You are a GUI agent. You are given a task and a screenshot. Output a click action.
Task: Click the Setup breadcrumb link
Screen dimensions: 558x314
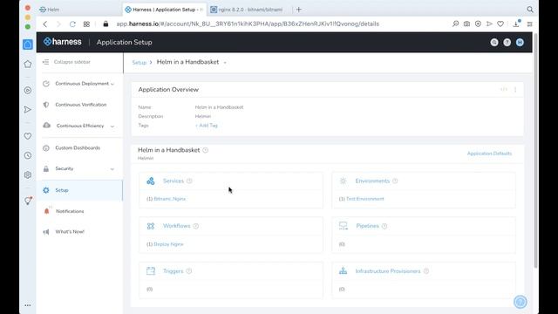[x=139, y=62]
